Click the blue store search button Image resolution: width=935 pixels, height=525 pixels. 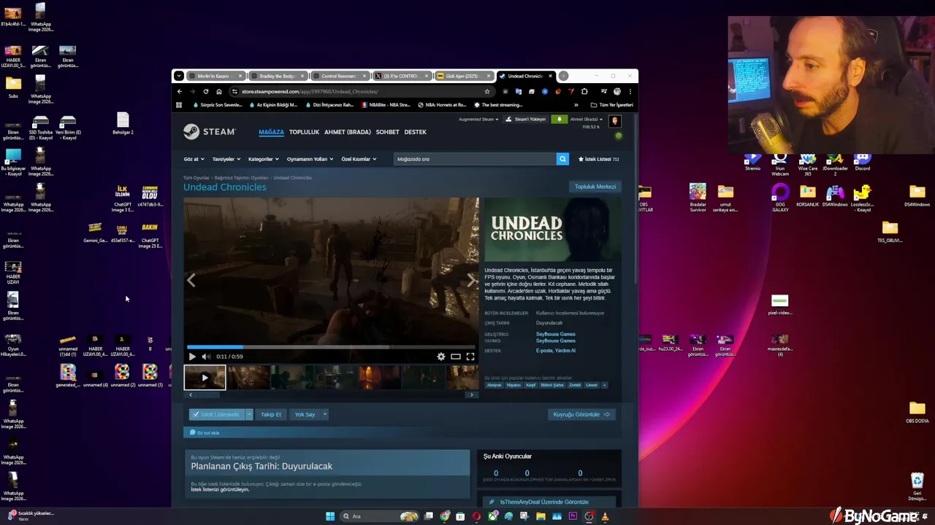tap(562, 159)
